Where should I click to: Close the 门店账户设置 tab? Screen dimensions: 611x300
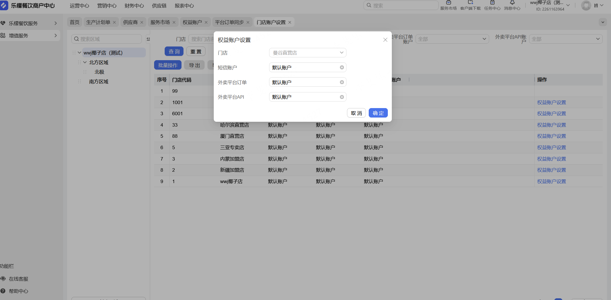290,22
